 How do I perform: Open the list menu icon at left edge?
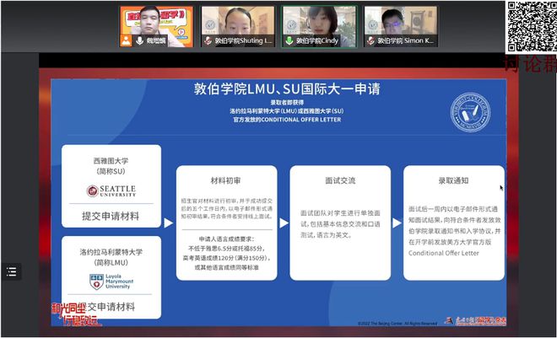tap(11, 272)
